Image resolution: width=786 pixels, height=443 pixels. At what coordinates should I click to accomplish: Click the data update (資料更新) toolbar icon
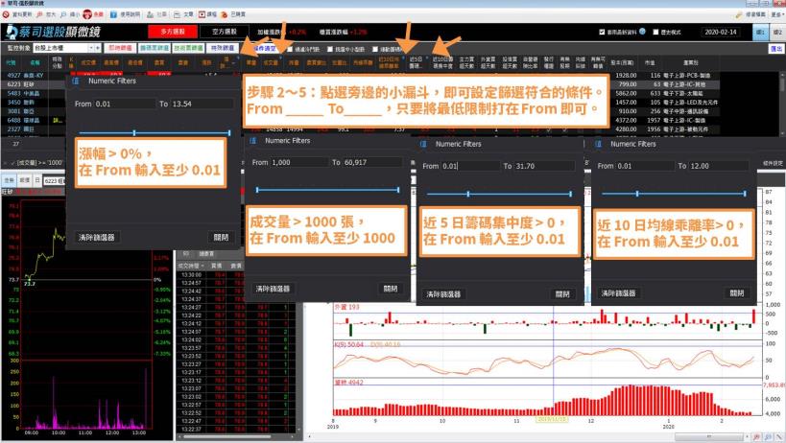pos(6,14)
